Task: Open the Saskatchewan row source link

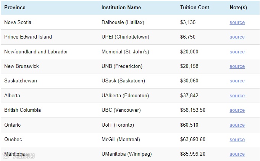Action: pyautogui.click(x=237, y=81)
